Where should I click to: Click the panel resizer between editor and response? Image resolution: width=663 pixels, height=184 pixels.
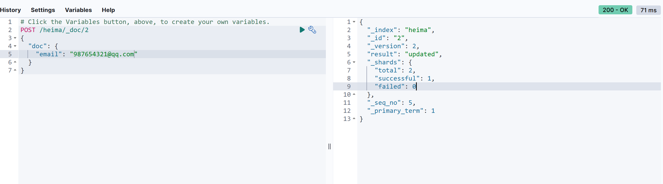[x=330, y=146]
